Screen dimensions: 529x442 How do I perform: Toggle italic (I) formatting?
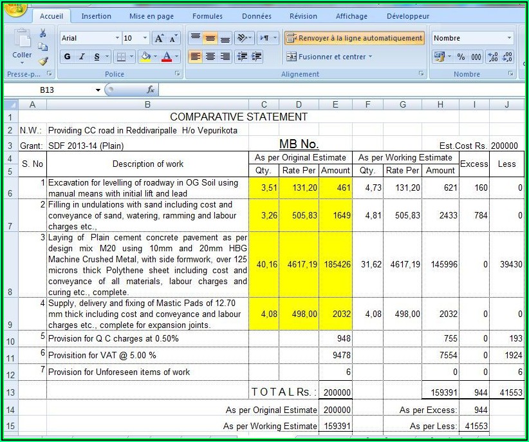click(82, 57)
